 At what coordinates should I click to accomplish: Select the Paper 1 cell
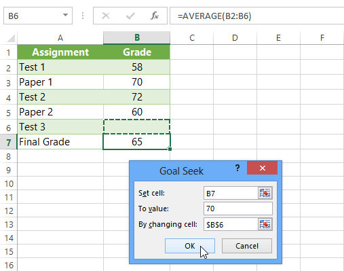(60, 82)
